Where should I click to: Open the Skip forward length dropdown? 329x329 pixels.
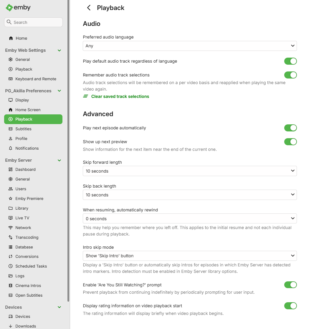[190, 171]
